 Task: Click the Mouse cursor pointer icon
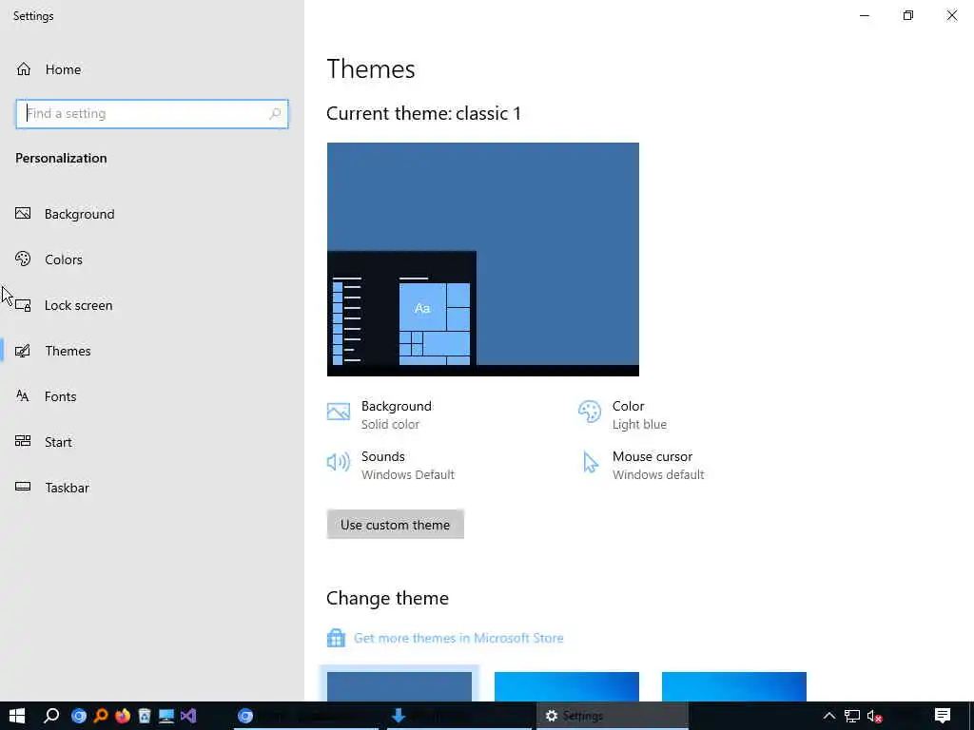[x=590, y=463]
